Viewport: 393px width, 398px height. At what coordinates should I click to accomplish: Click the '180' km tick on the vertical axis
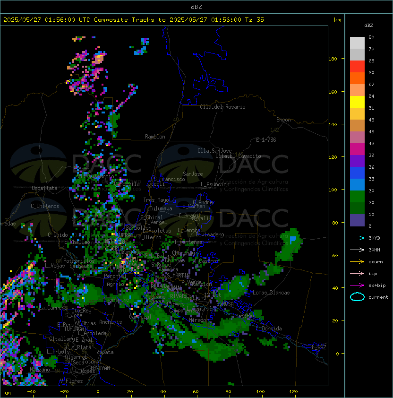(x=333, y=59)
